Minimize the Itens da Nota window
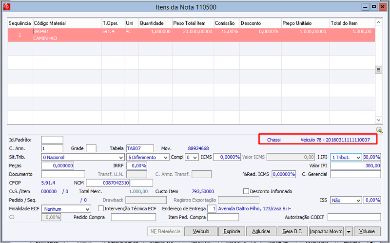The image size is (390, 243). (365, 7)
